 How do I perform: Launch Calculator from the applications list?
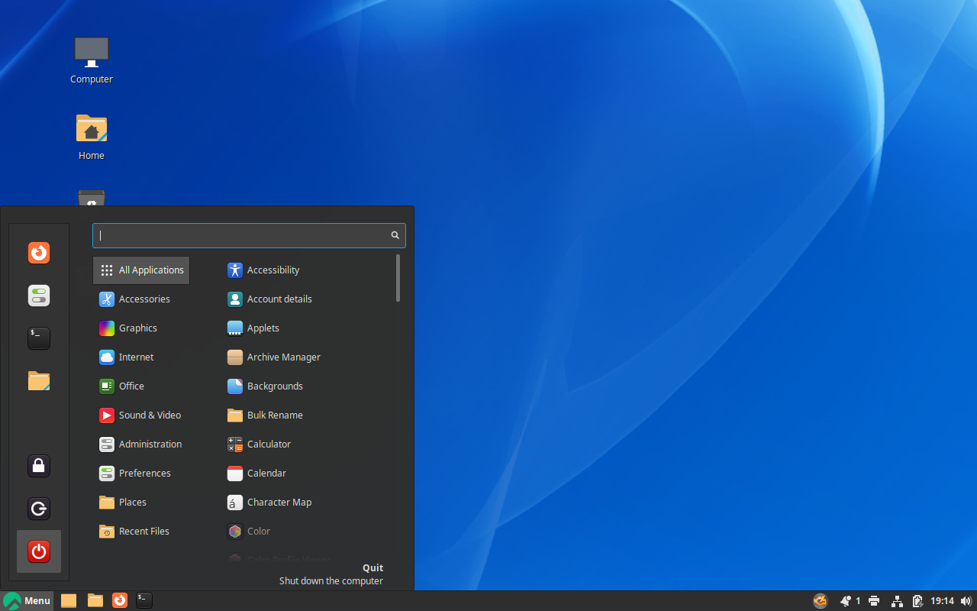point(269,445)
